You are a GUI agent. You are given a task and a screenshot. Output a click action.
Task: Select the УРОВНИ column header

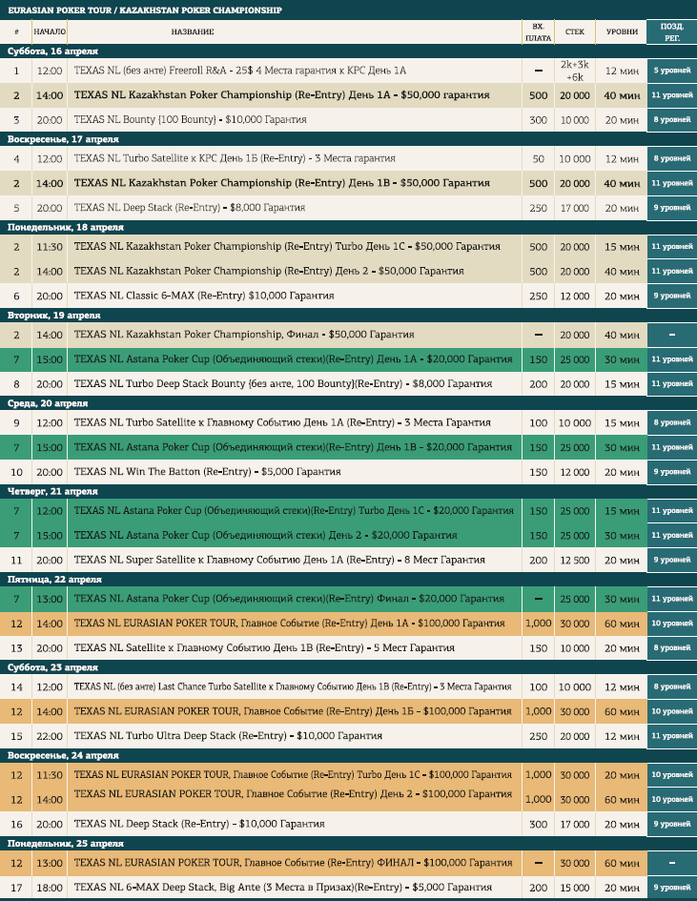coord(622,31)
